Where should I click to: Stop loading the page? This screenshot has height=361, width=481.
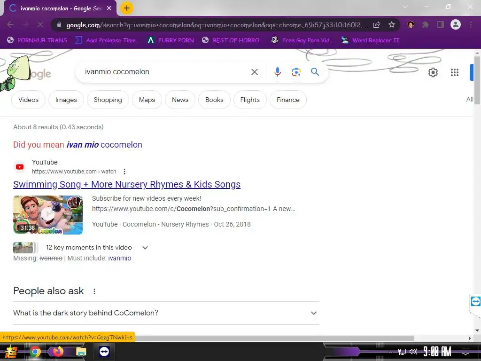tap(40, 24)
